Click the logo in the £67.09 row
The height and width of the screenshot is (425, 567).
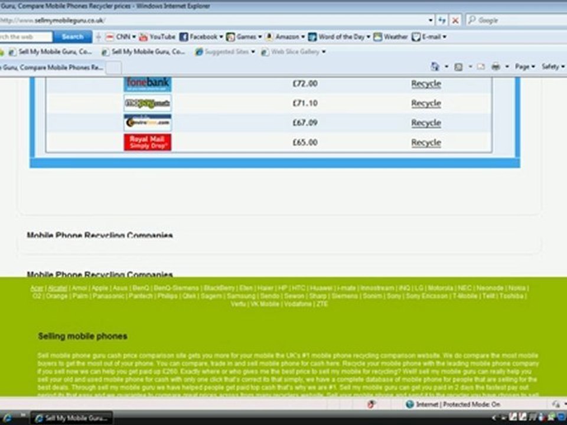[148, 123]
